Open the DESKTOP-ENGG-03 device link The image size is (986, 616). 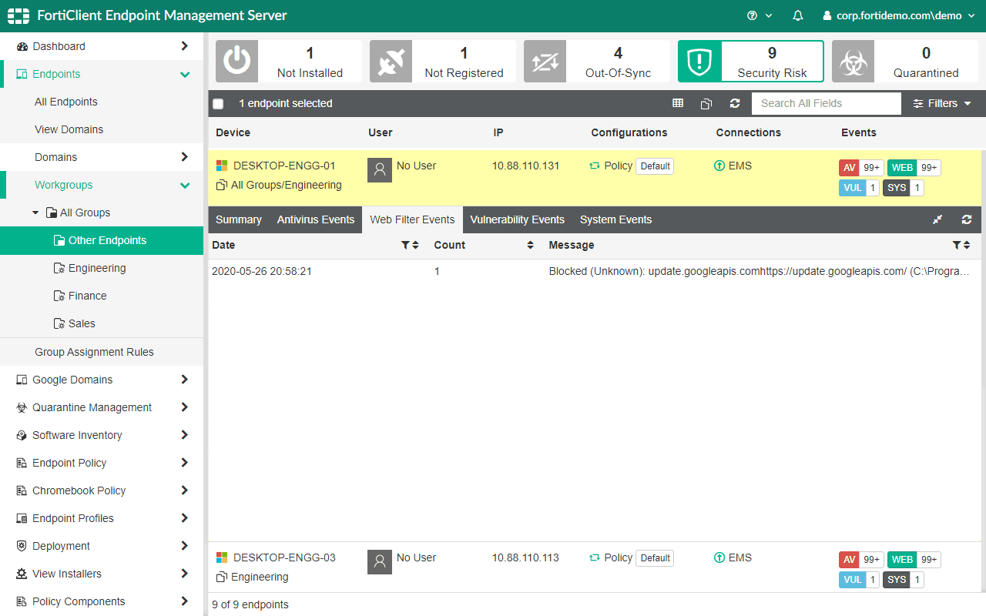284,557
